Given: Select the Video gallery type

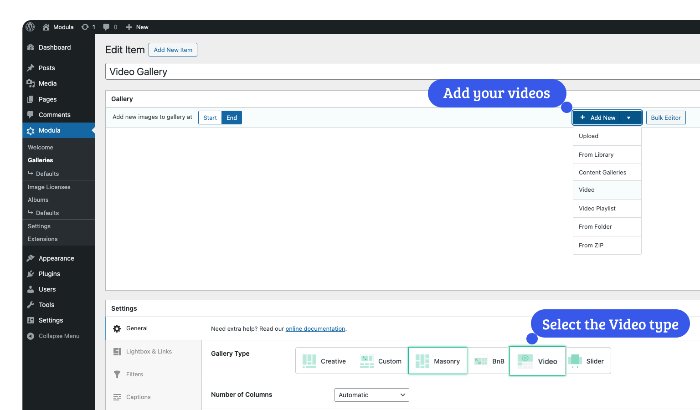Looking at the screenshot, I should coord(538,361).
